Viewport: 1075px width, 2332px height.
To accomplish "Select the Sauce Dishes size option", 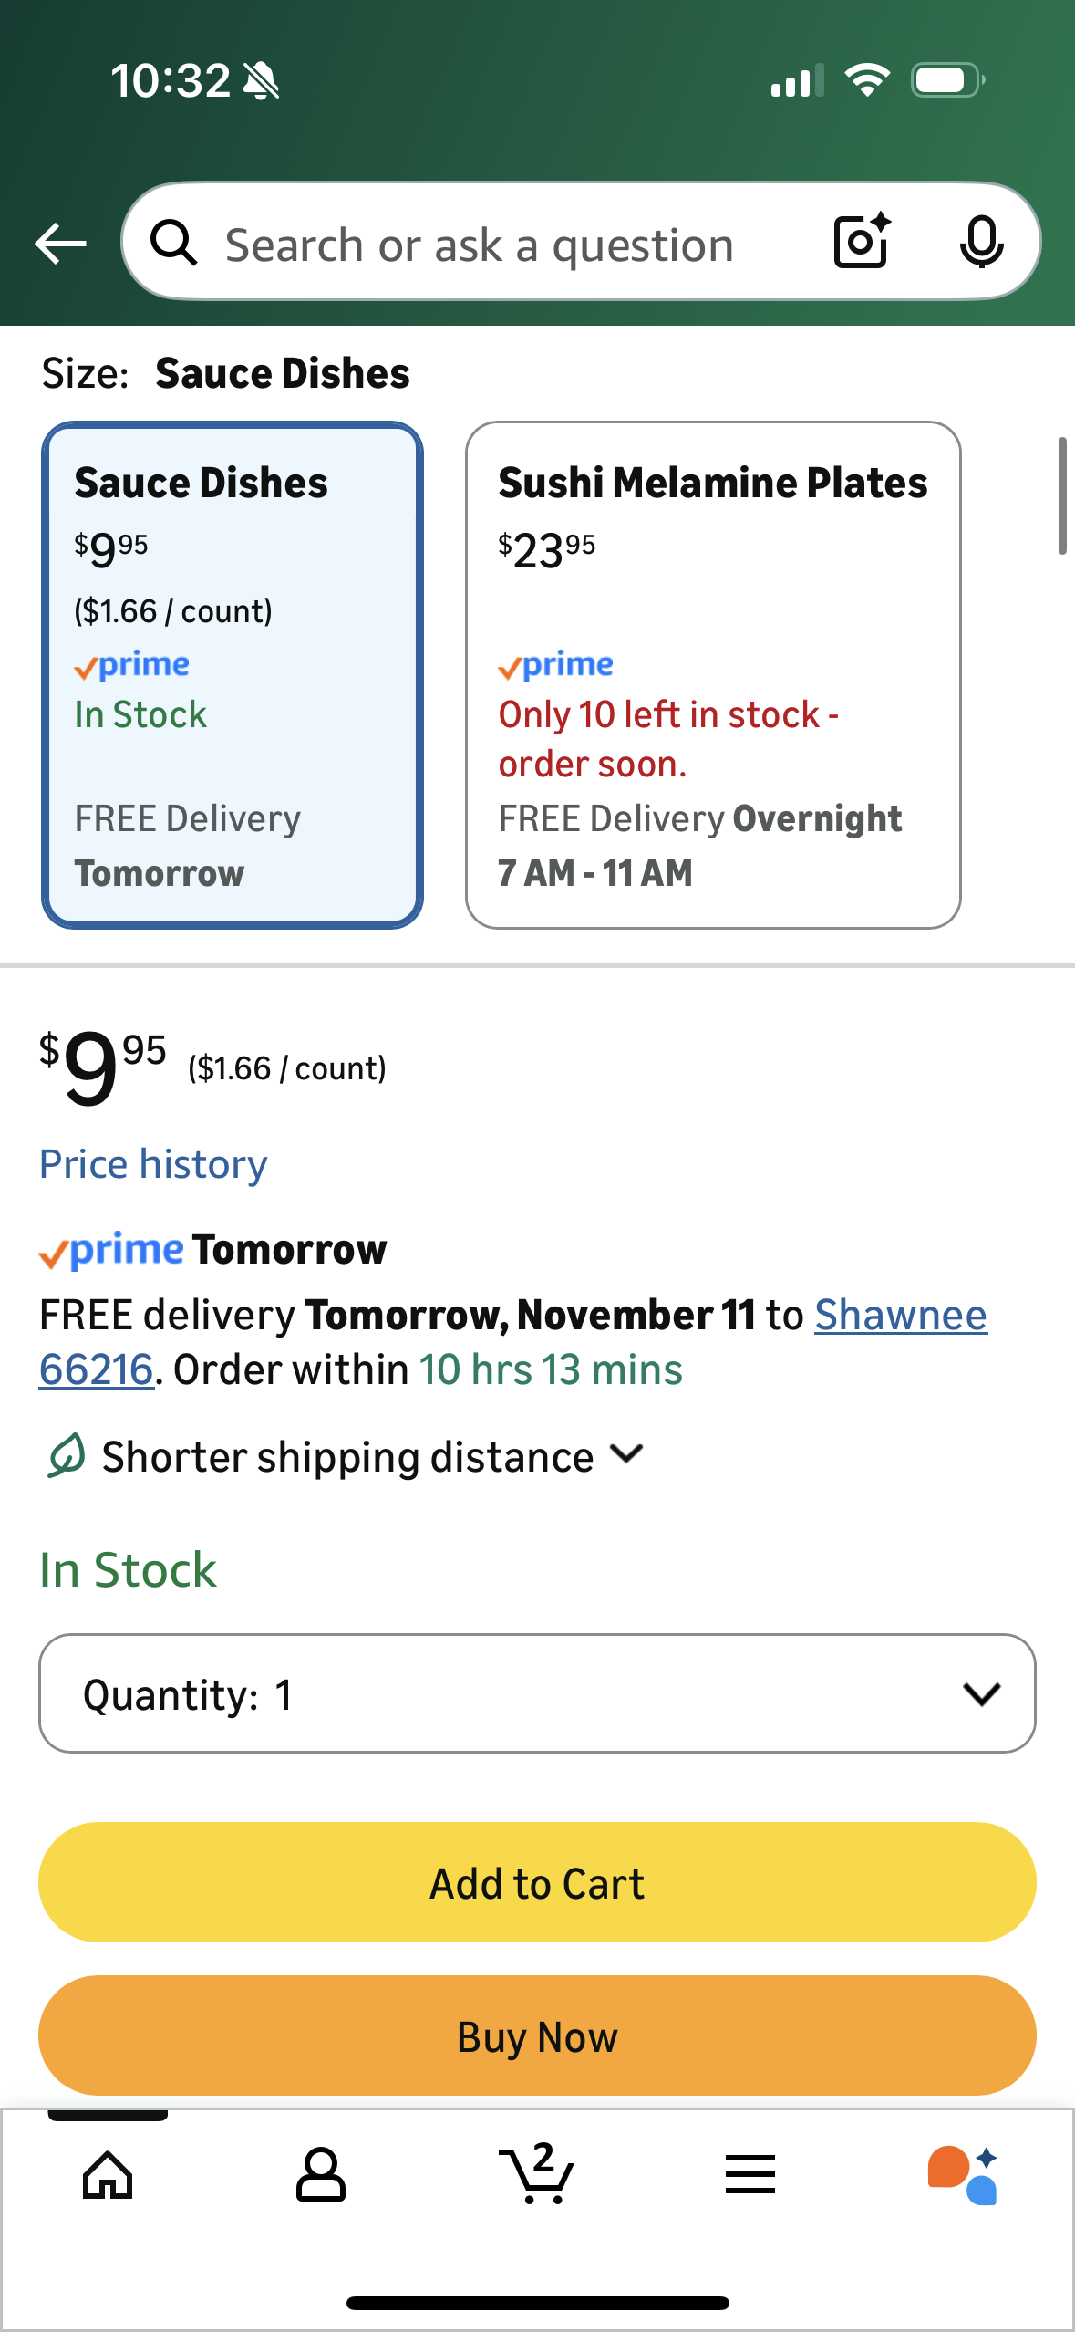I will pos(233,675).
